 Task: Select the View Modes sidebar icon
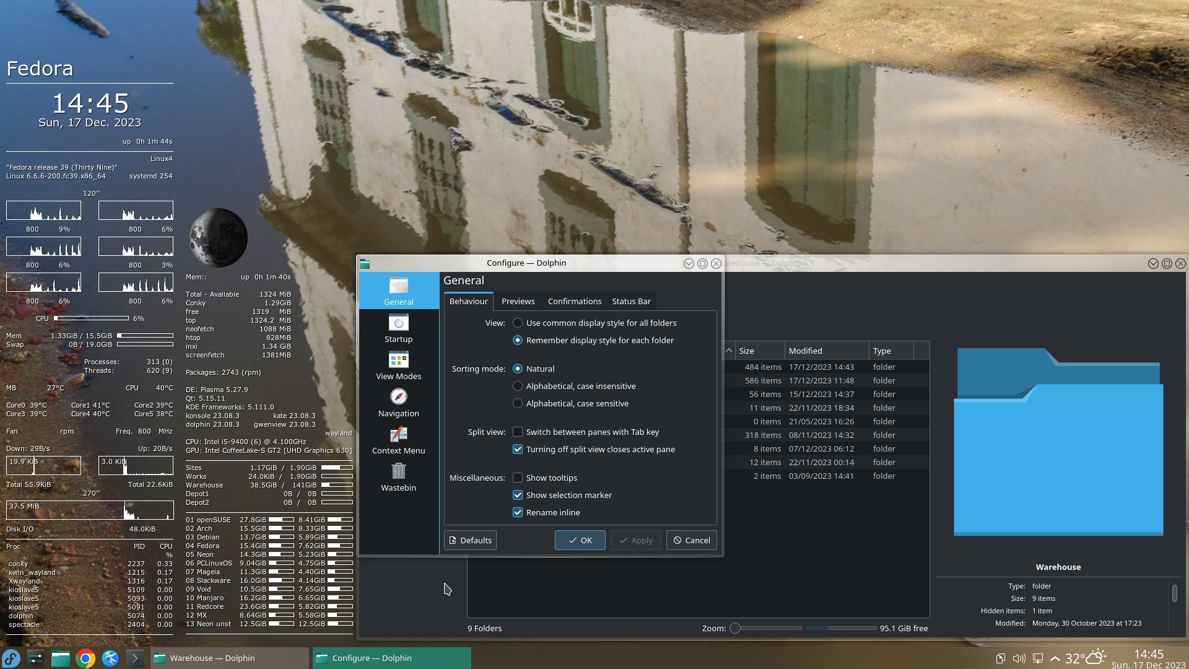tap(398, 365)
